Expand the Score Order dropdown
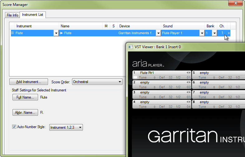The width and height of the screenshot is (245, 157). [x=120, y=82]
